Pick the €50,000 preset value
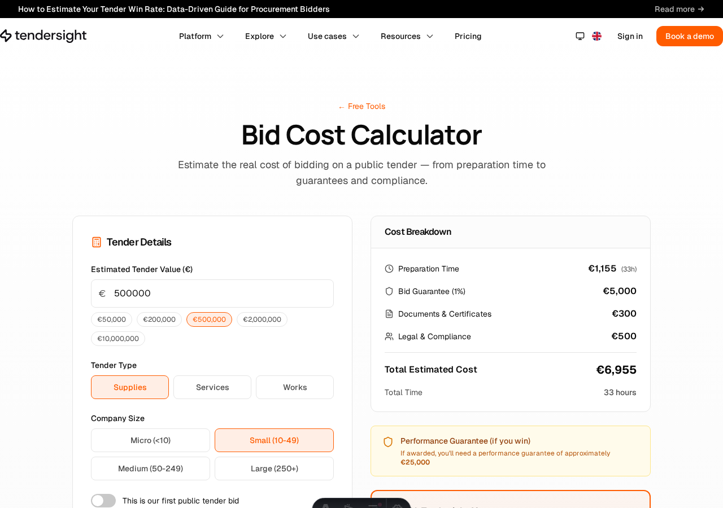The image size is (723, 508). 111,319
